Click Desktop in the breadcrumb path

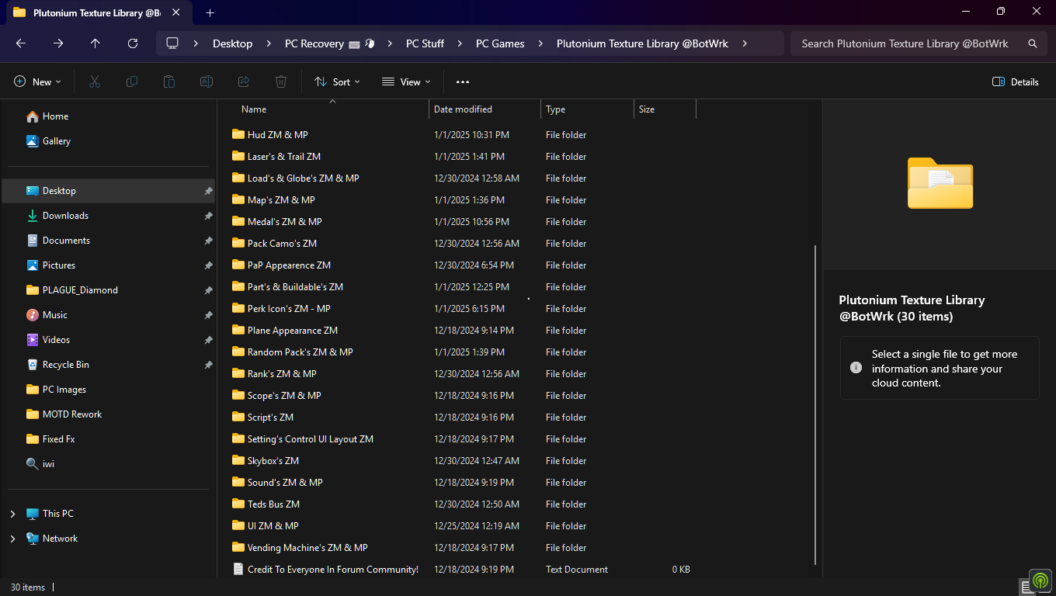(x=232, y=43)
